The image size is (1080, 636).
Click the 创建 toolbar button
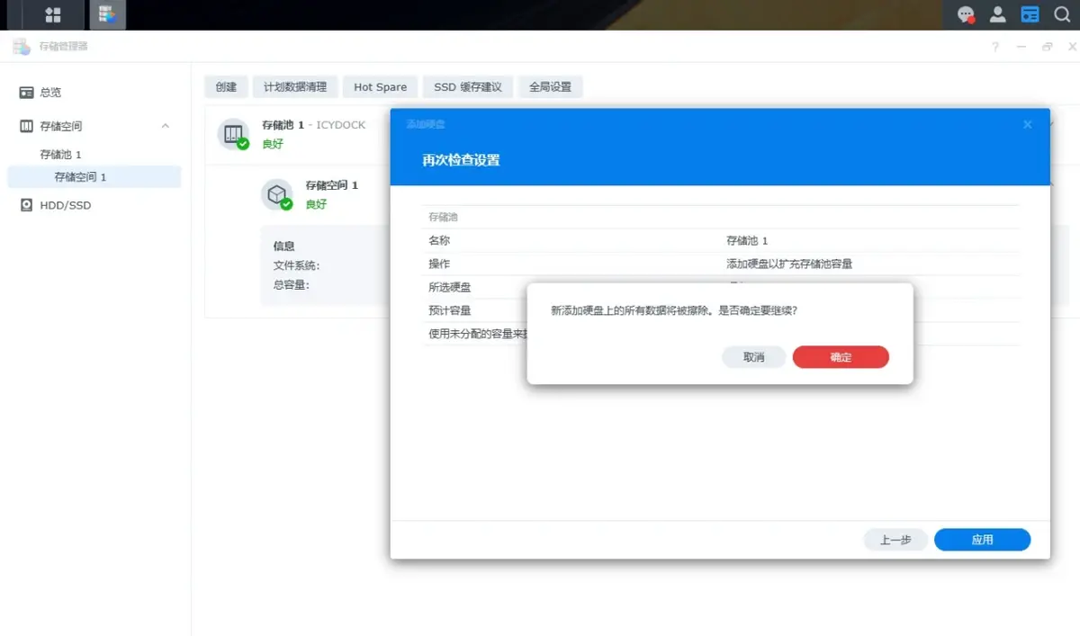pyautogui.click(x=226, y=87)
